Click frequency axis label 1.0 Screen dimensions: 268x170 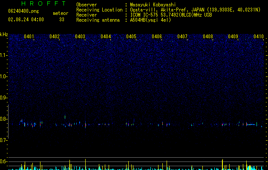[4, 76]
